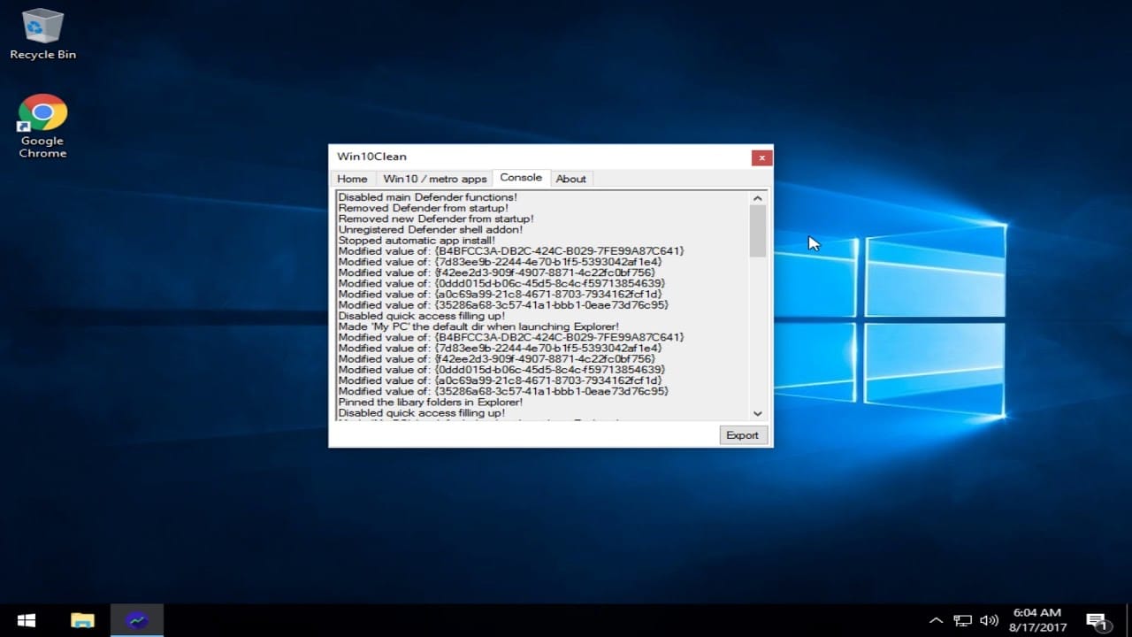1132x637 pixels.
Task: Launch the Google Chrome desktop shortcut
Action: coord(42,126)
